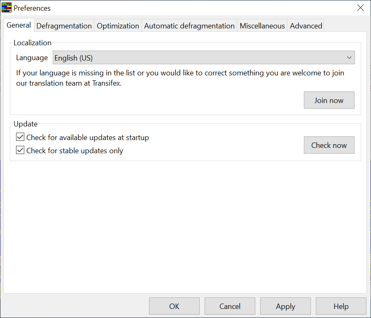The image size is (371, 318).
Task: Open the Advanced tab
Action: 306,26
